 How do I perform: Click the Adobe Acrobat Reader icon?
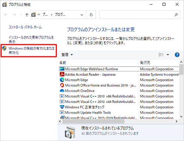point(62,74)
